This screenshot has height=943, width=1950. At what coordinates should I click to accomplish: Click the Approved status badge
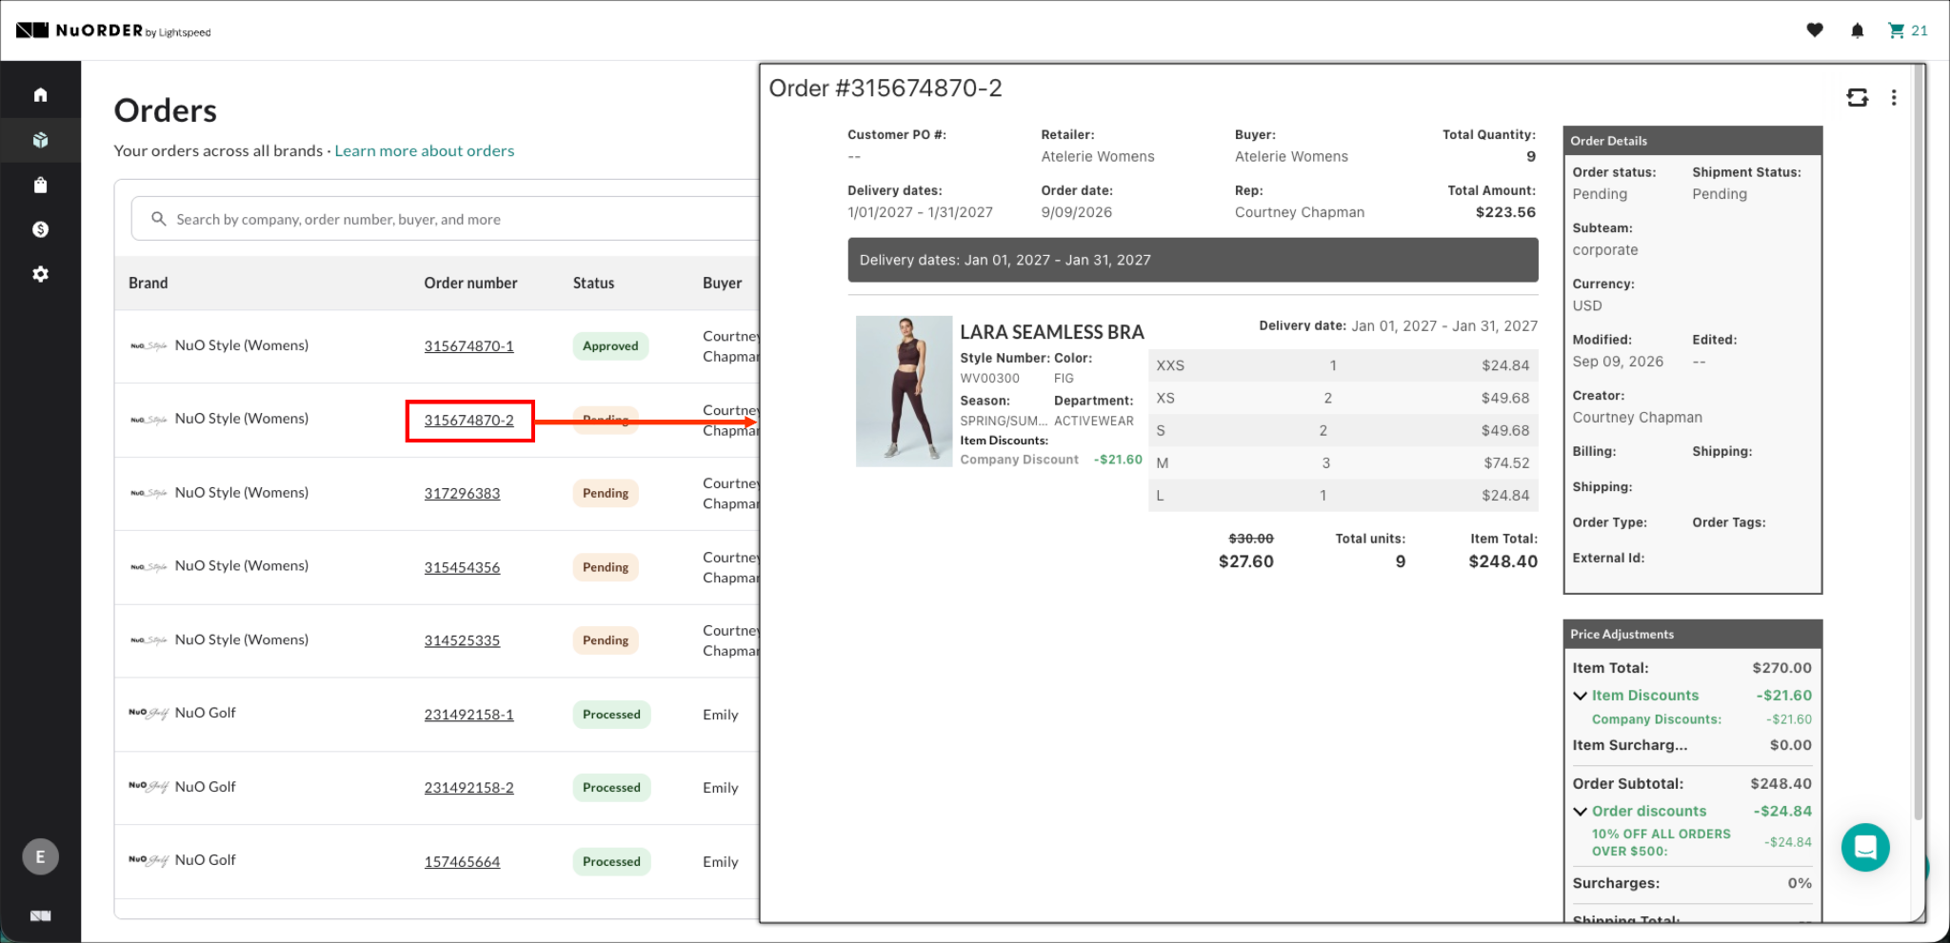click(610, 346)
